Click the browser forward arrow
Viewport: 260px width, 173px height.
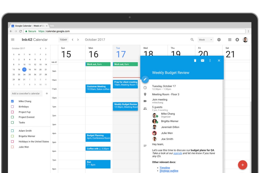(16, 31)
